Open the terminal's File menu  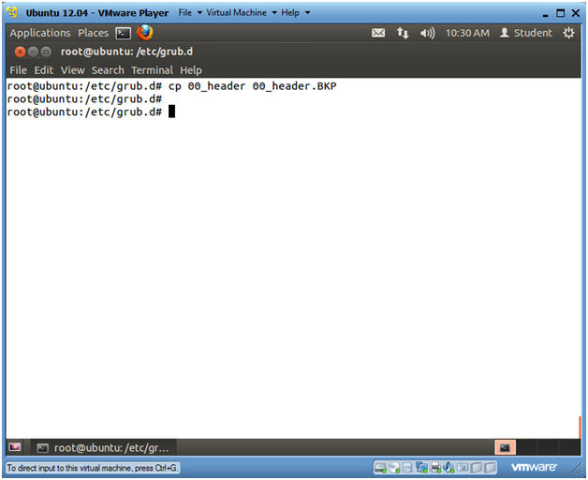point(18,70)
